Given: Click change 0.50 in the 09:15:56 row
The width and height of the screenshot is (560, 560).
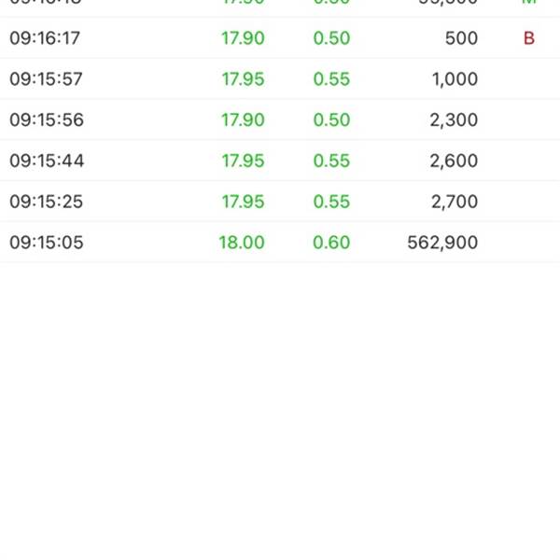Looking at the screenshot, I should (x=331, y=119).
